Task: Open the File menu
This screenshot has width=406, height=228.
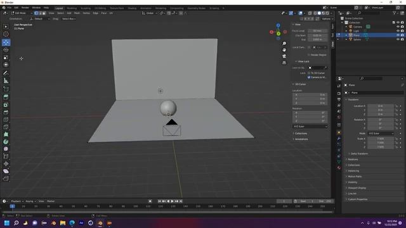Action: pos(10,8)
